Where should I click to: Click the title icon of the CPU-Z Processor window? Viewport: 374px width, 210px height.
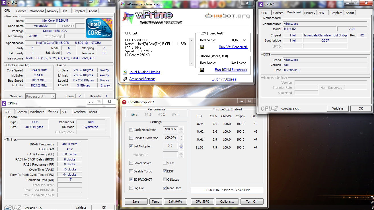(3, 3)
